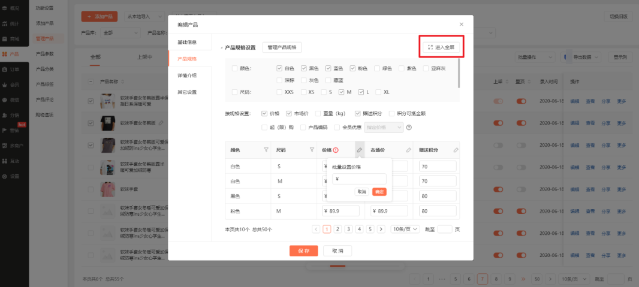Confirm batch price with the 确定 button

coord(379,192)
